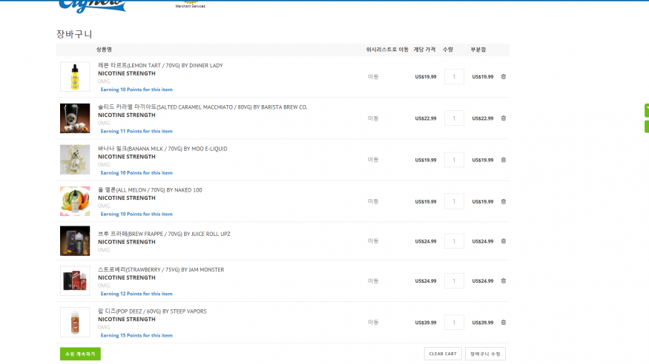Open Banana Milk product thumbnail
649x364 pixels.
tap(75, 160)
